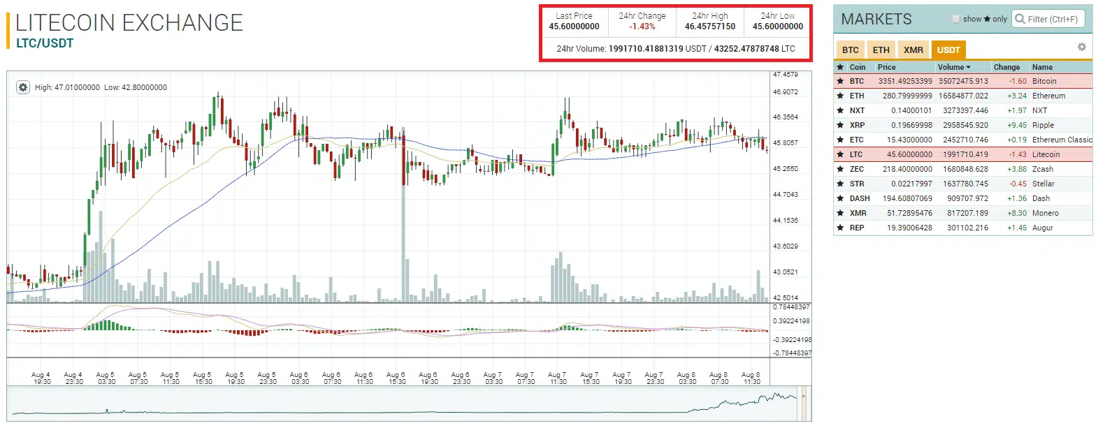1098x428 pixels.
Task: Open Ethereum Classic market row
Action: click(963, 140)
